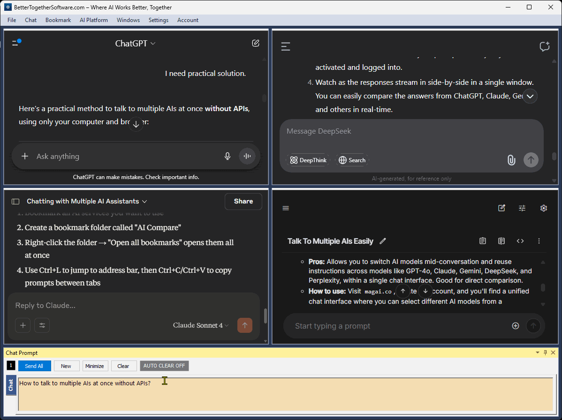
Task: Click Reply to Claude input field
Action: [133, 306]
